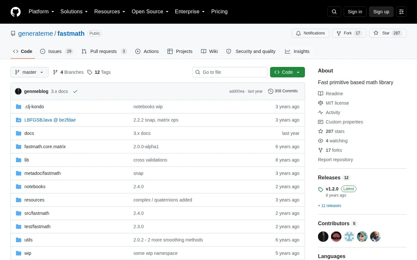Open the appearance settings icon button
Screen dimensions: 417x260
click(x=401, y=12)
